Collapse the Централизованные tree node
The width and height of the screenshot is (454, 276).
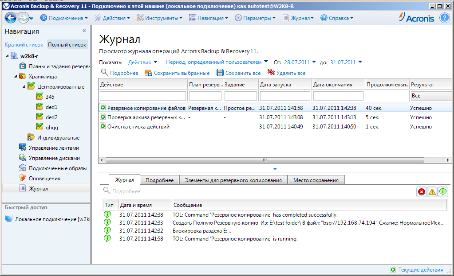coord(24,87)
